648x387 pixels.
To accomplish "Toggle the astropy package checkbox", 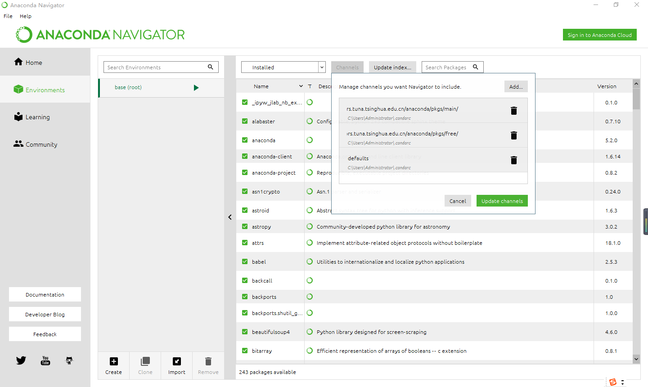I will coord(245,226).
